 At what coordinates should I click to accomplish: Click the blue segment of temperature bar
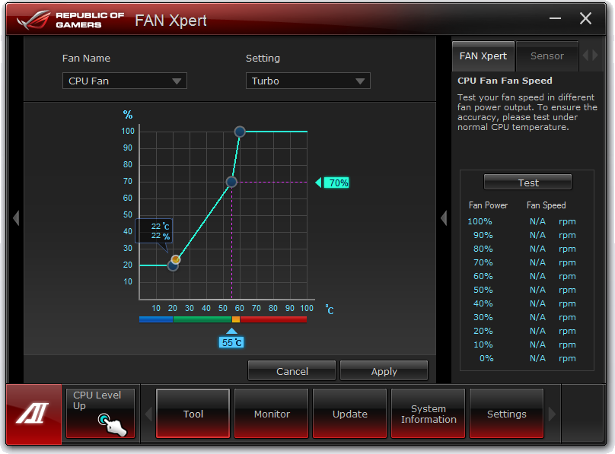[x=156, y=319]
